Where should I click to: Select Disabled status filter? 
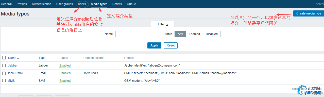[212, 34]
